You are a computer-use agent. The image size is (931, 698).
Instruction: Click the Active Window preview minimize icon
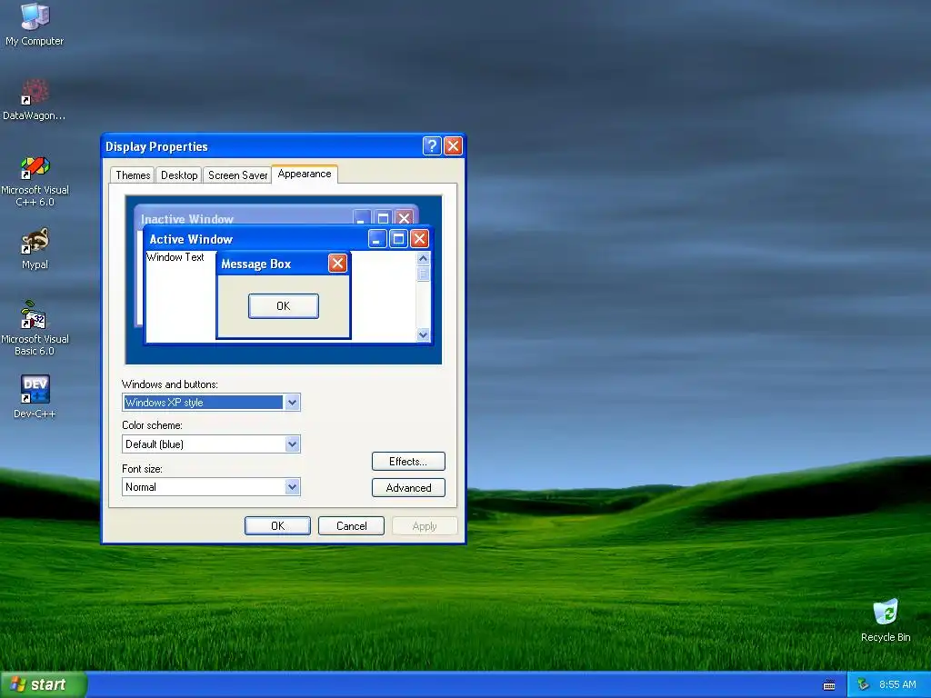point(377,239)
